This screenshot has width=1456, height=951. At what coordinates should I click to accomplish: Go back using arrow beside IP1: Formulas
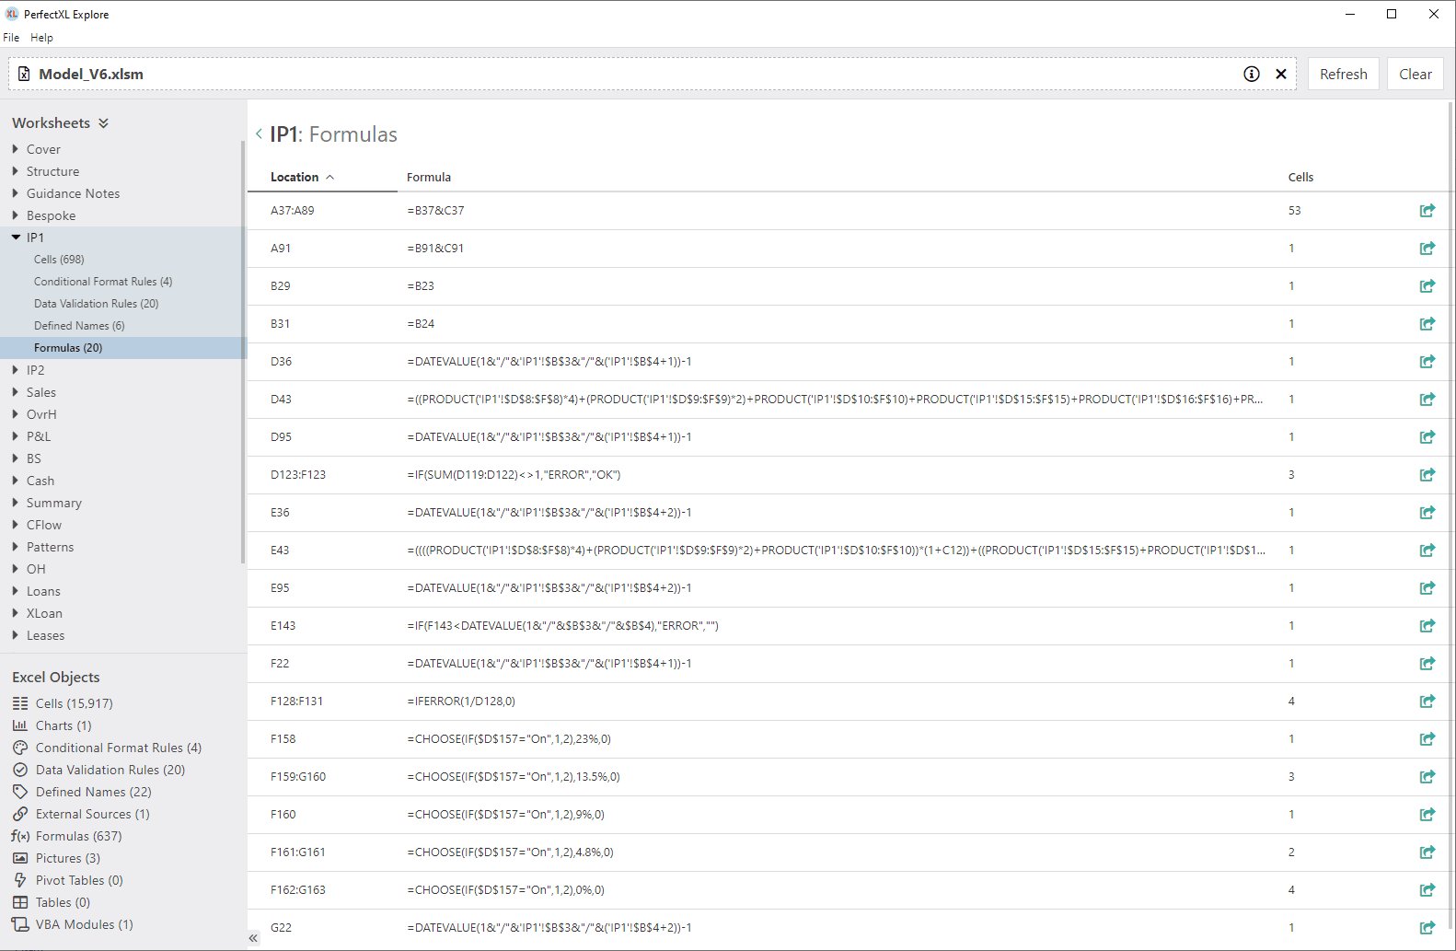(x=259, y=134)
